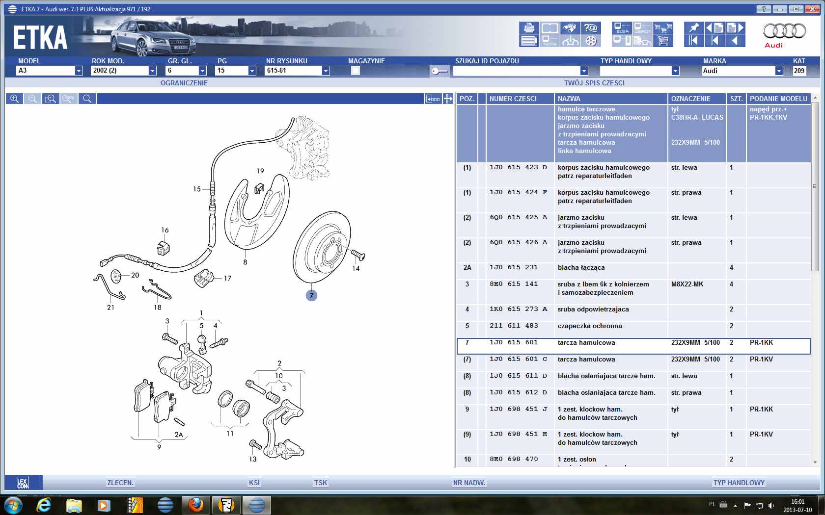Click the TSK button

321,483
